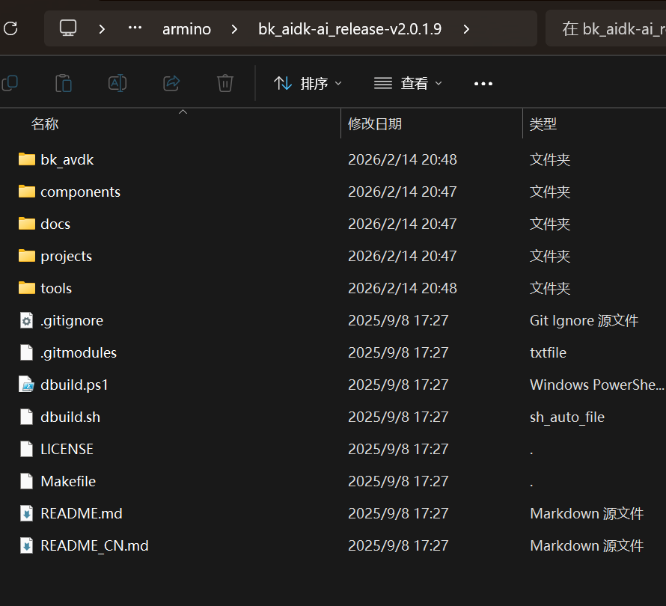Click the Makefile row modified date

pos(398,481)
